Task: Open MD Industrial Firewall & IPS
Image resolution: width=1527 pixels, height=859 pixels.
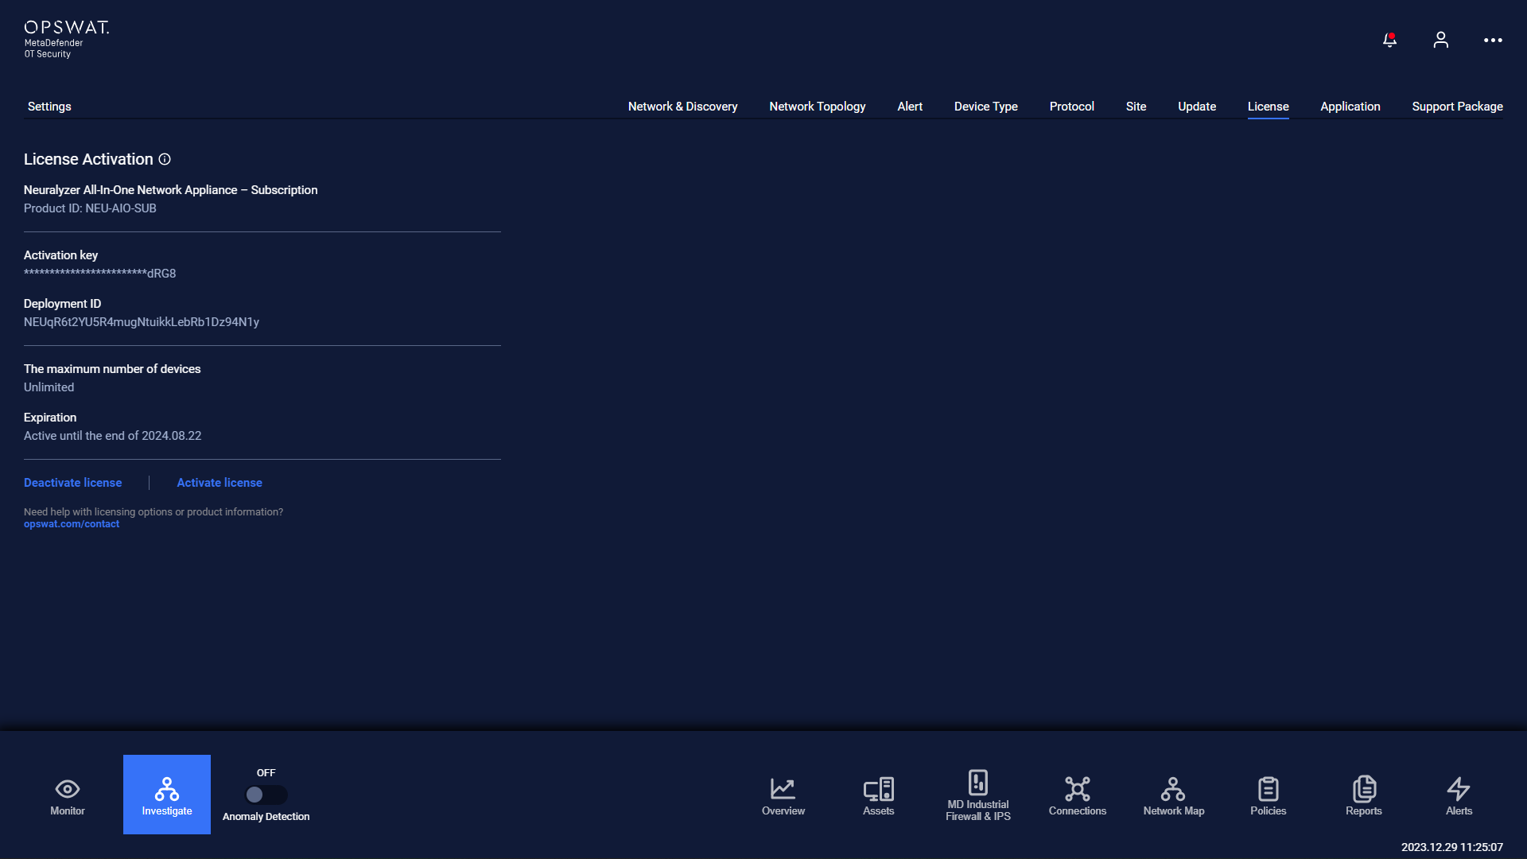Action: (978, 795)
